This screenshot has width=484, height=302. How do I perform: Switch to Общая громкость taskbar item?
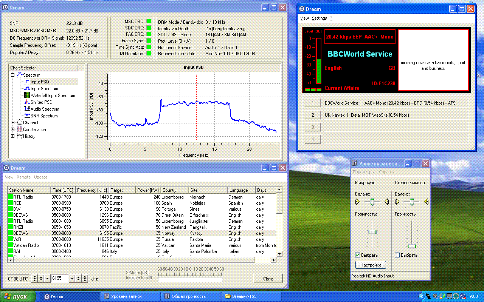click(x=191, y=296)
